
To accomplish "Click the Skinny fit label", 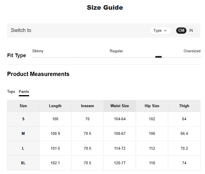I will [x=38, y=51].
